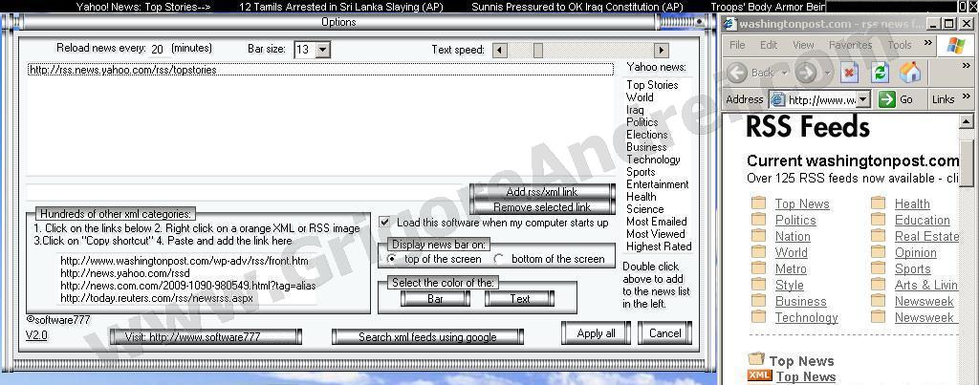Click folder icon next to Metro feed
The height and width of the screenshot is (385, 979).
tap(758, 267)
